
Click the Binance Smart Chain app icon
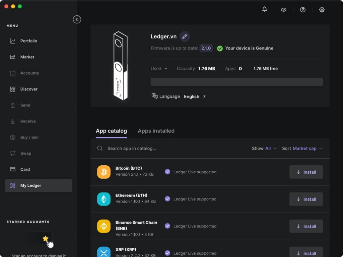tap(104, 226)
